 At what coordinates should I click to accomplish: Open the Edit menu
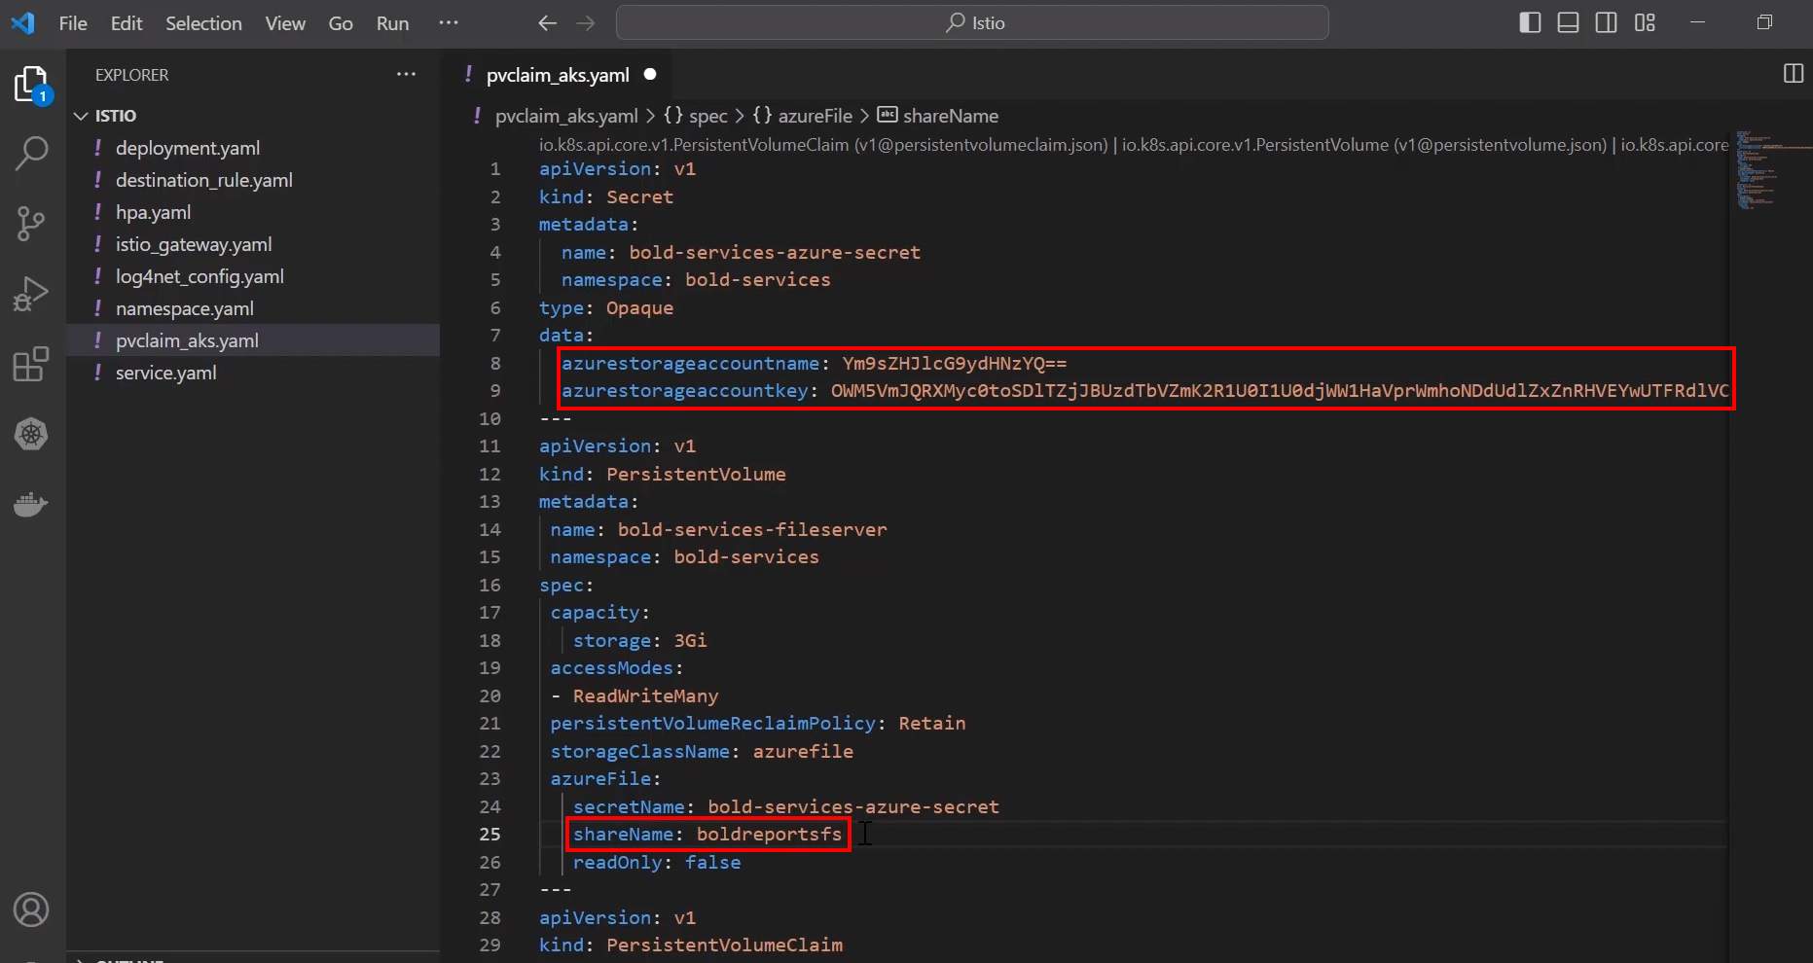(127, 23)
